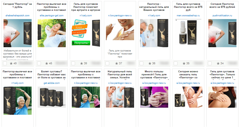This screenshot has width=240, height=127.
Task: Click the star icon rated 36
Action: [150, 63]
